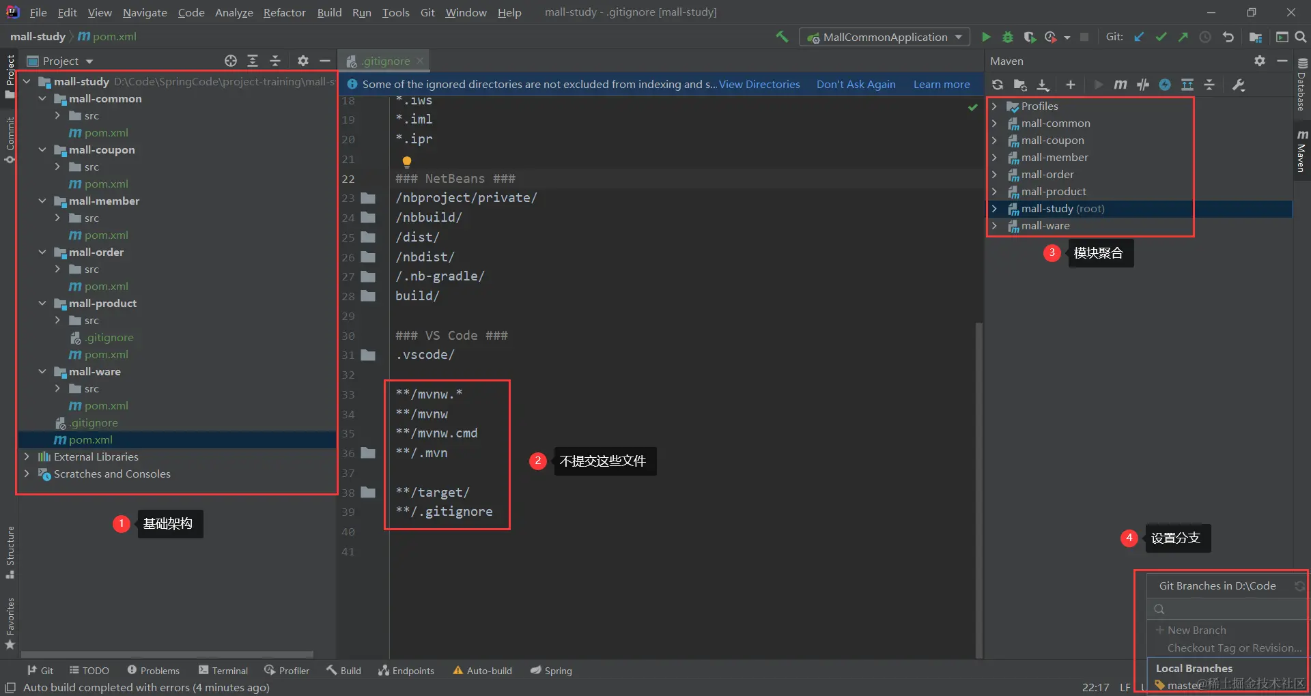
Task: Show Maven dependencies diagram icon
Action: point(1187,85)
